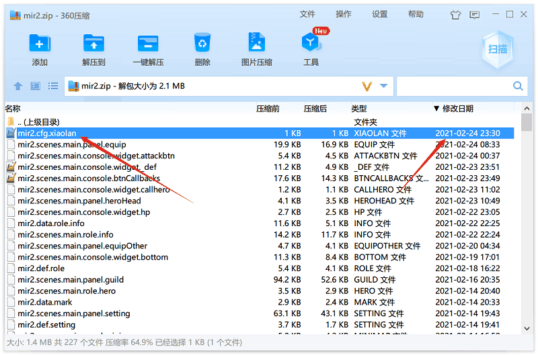Minimize the 360压缩 window
This screenshot has height=355, width=538.
click(496, 14)
